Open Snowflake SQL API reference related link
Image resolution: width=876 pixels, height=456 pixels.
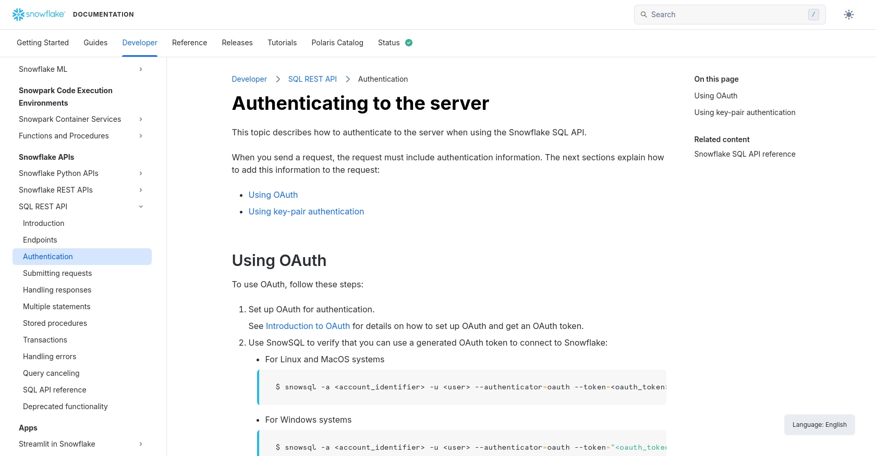[x=745, y=154]
